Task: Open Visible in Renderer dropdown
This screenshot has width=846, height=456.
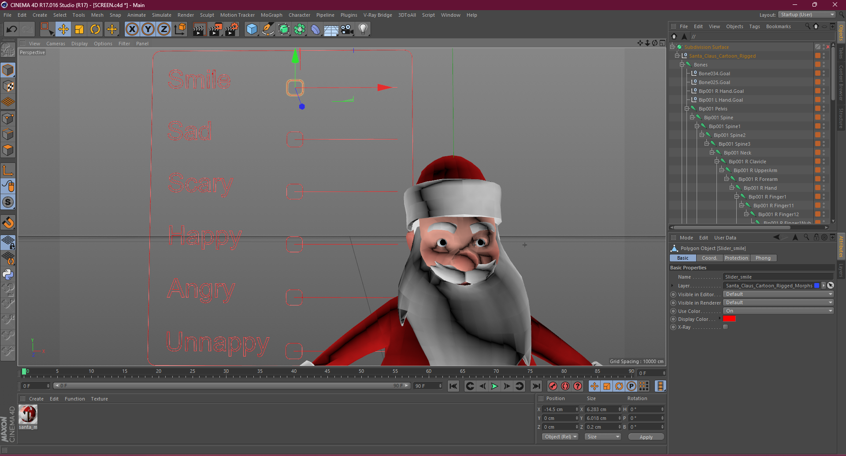Action: [x=779, y=302]
